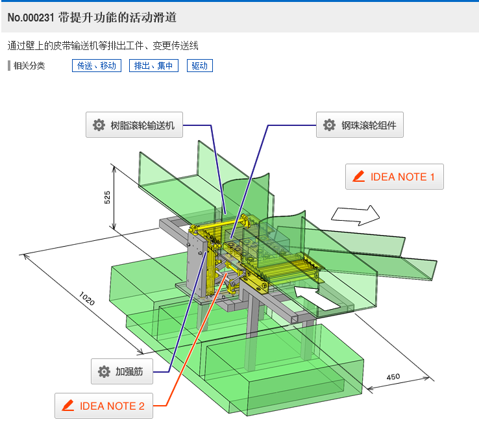Open the 传送、移动 category link
This screenshot has width=479, height=435.
[97, 66]
